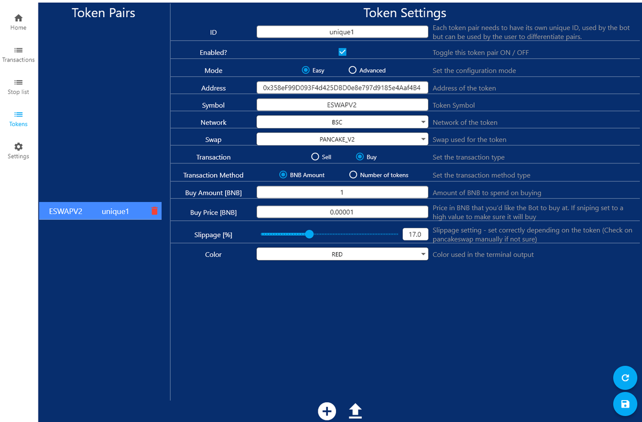Screen dimensions: 642x422
Task: Click the token Address field
Action: click(x=342, y=88)
